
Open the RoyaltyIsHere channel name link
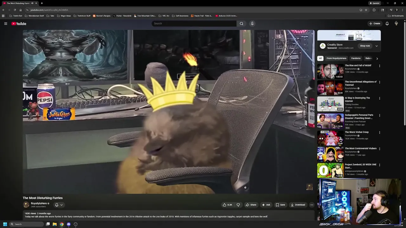tap(39, 203)
